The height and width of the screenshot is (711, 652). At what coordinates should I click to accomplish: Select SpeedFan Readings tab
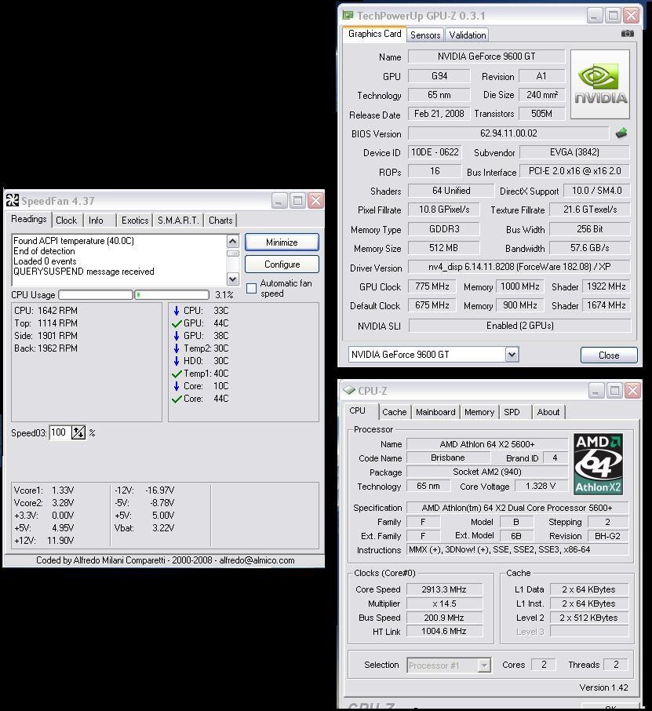(x=28, y=220)
